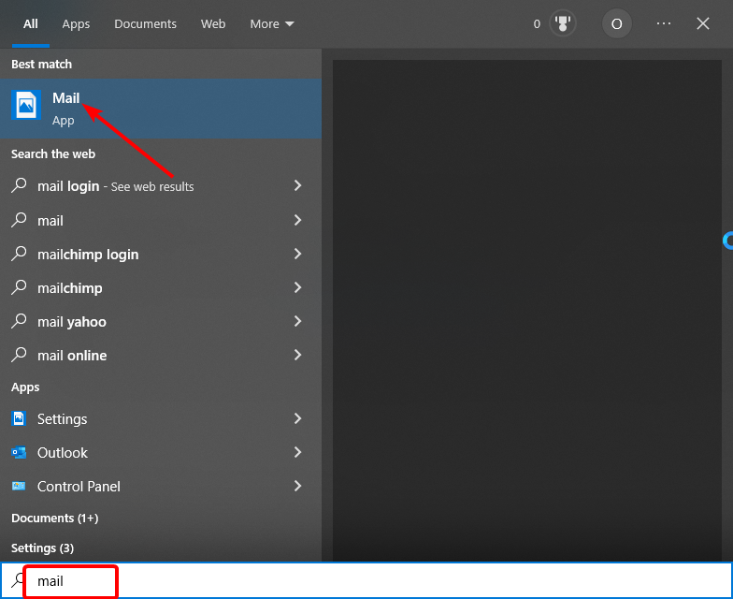The width and height of the screenshot is (733, 599).
Task: Expand the mail login web result arrow
Action: (297, 185)
